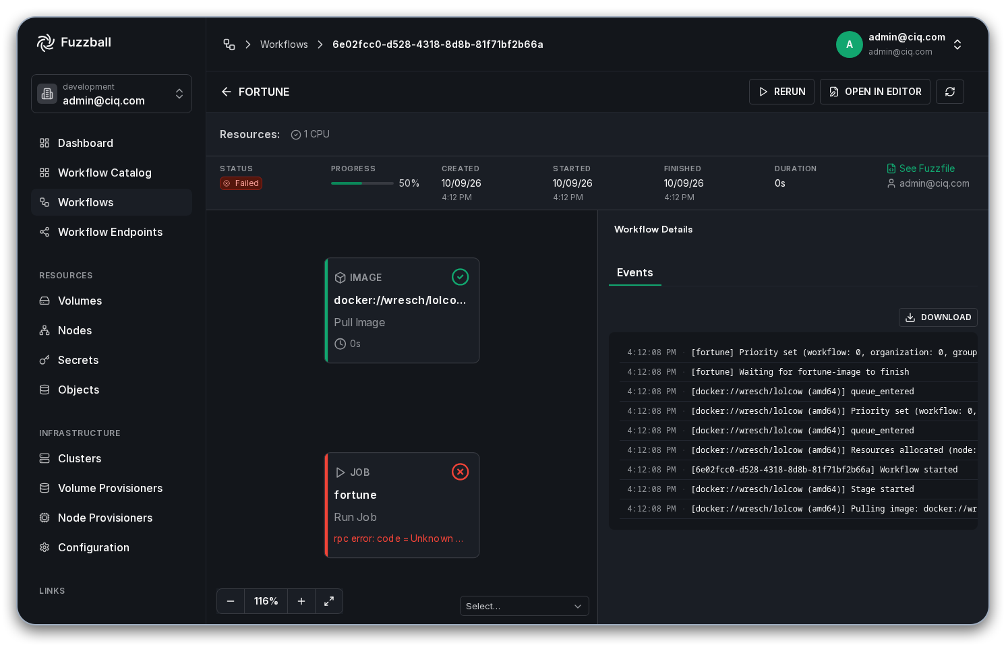Open the user account menu chevrons

957,44
